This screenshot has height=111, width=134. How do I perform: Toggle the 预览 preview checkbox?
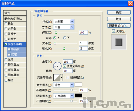point(113,31)
